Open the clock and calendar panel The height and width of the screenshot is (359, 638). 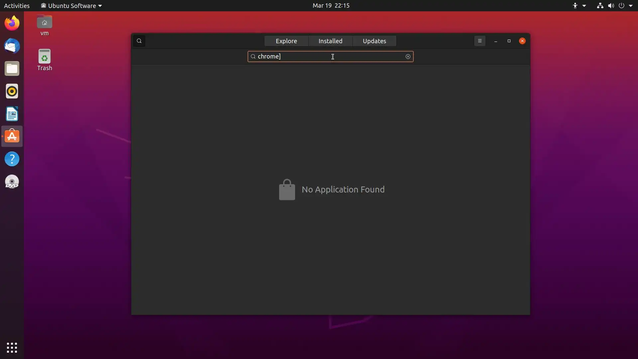[331, 6]
